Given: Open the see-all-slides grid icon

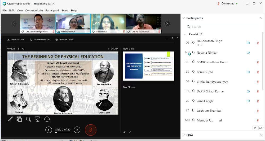Looking at the screenshot, I should coord(19,119).
